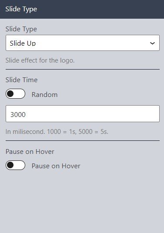This screenshot has height=233, width=164.
Task: Click the Random label beside the switch
Action: coord(45,95)
